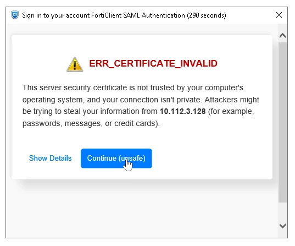Click the scrollbar up arrow

(282, 35)
